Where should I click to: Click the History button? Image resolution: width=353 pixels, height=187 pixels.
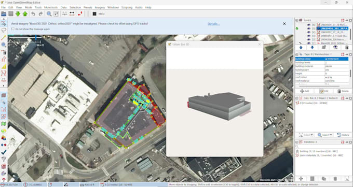(x=343, y=135)
